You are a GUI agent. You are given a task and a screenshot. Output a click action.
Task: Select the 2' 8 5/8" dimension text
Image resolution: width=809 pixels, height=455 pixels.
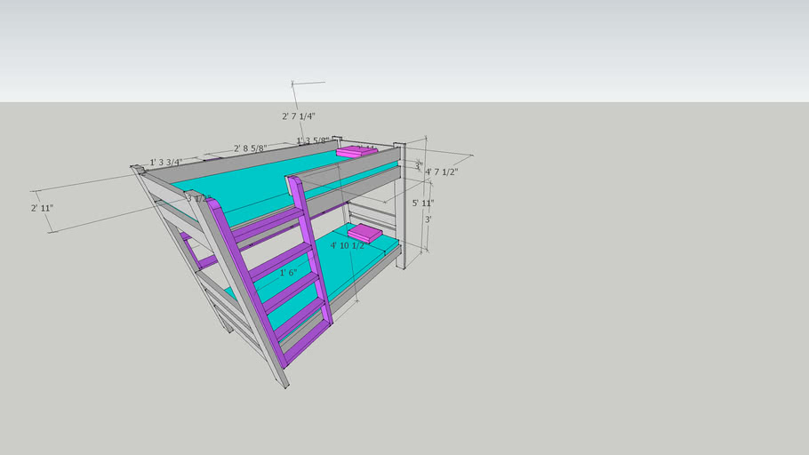pyautogui.click(x=252, y=148)
